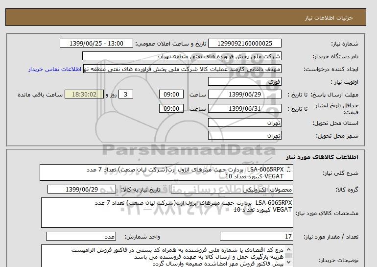Click the buyer notes text area

(x=167, y=256)
